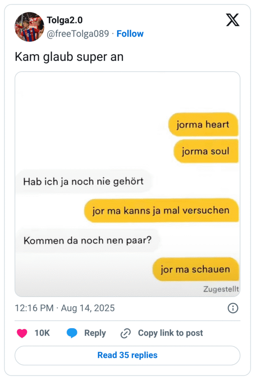Open replies via the blue Reply icon

(x=72, y=333)
